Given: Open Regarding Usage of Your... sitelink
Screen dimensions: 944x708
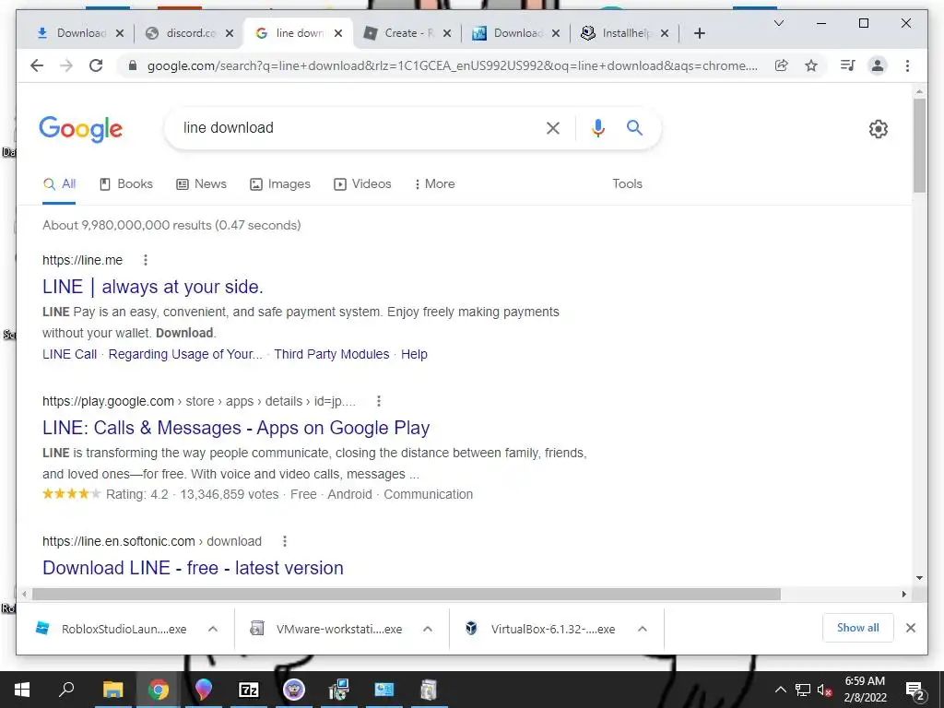Looking at the screenshot, I should [x=185, y=355].
